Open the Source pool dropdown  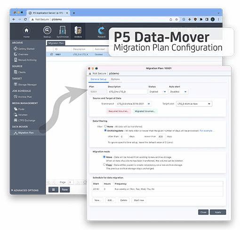click(134, 104)
